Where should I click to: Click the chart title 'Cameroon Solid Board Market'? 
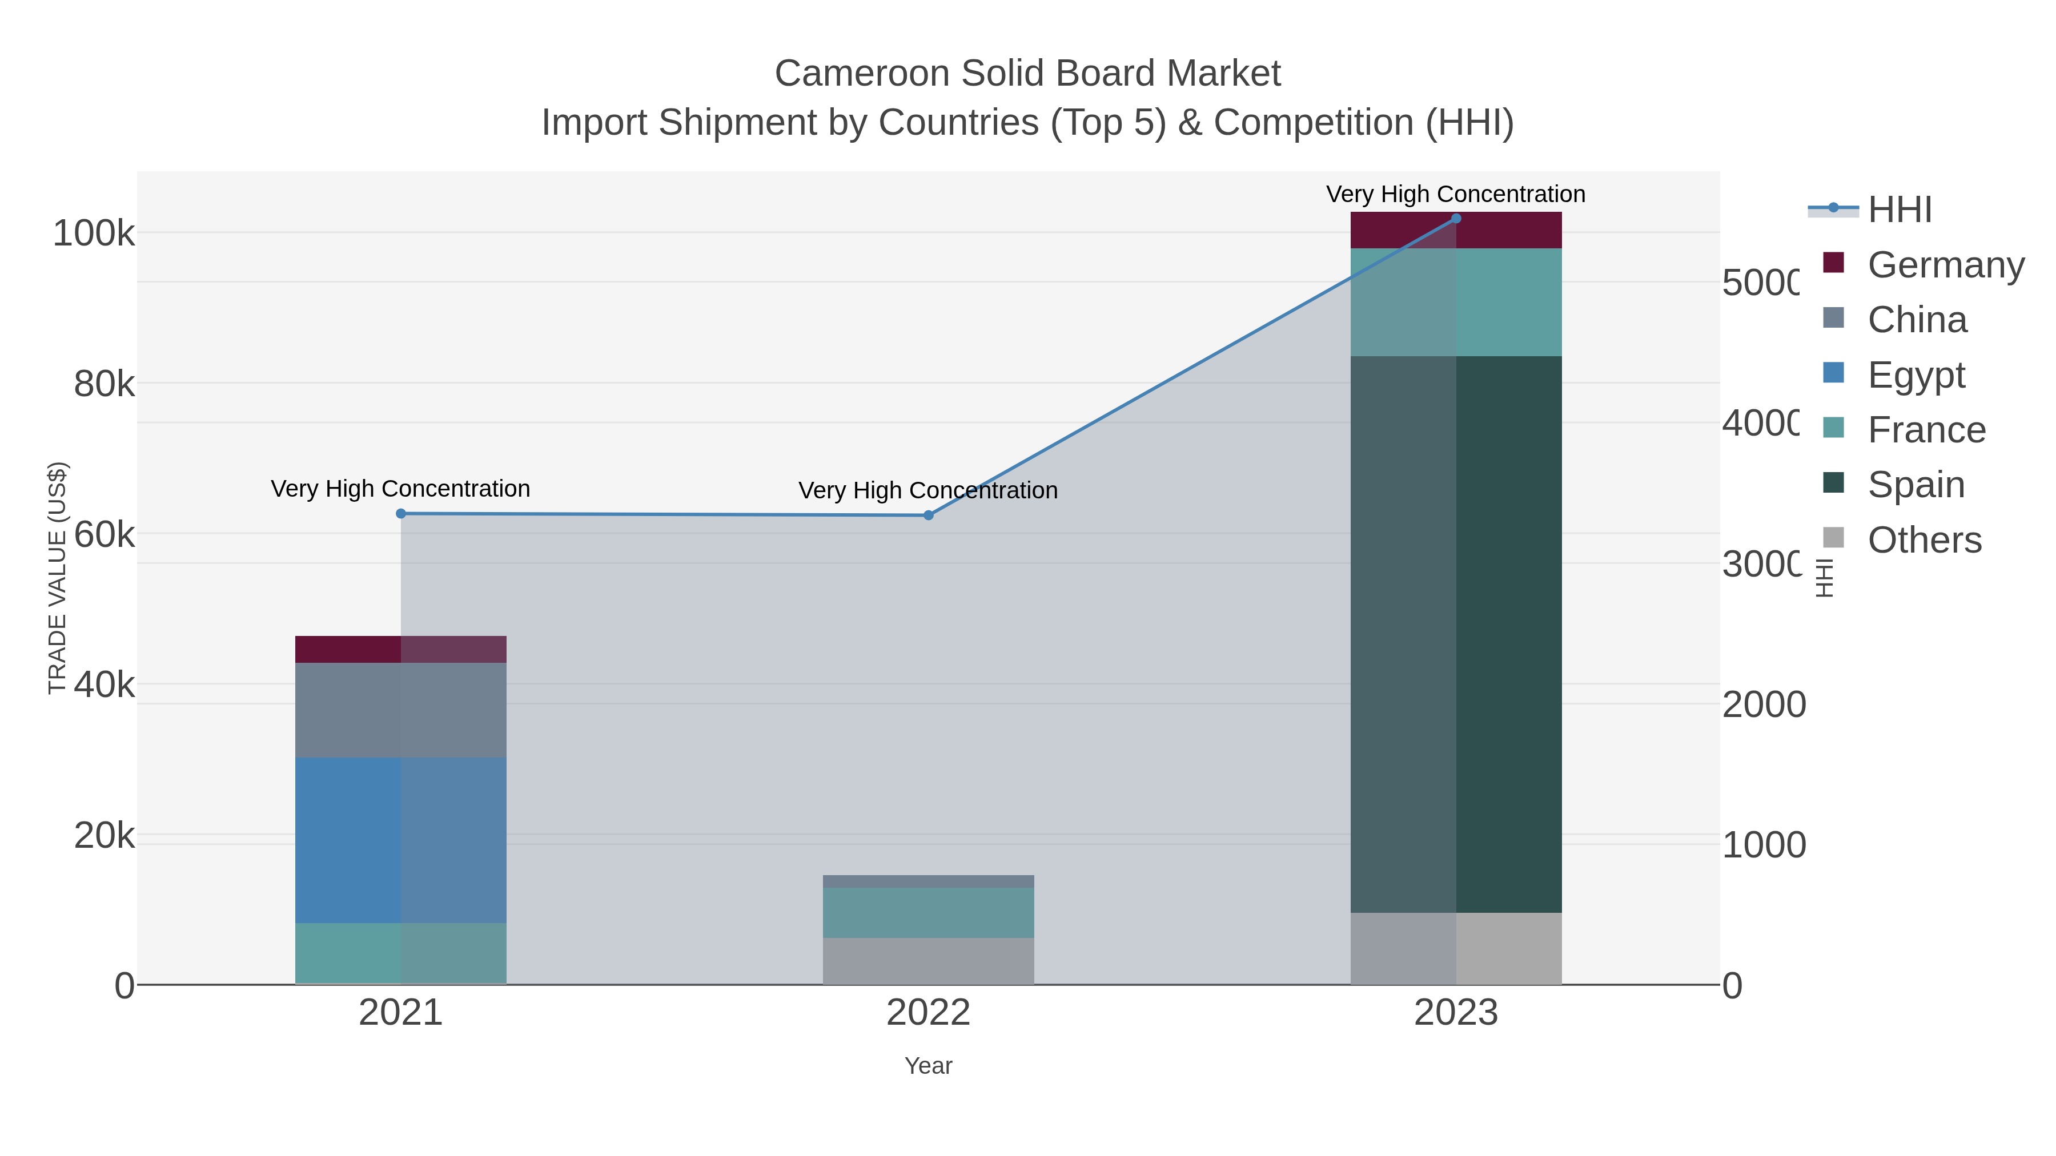[x=1027, y=74]
